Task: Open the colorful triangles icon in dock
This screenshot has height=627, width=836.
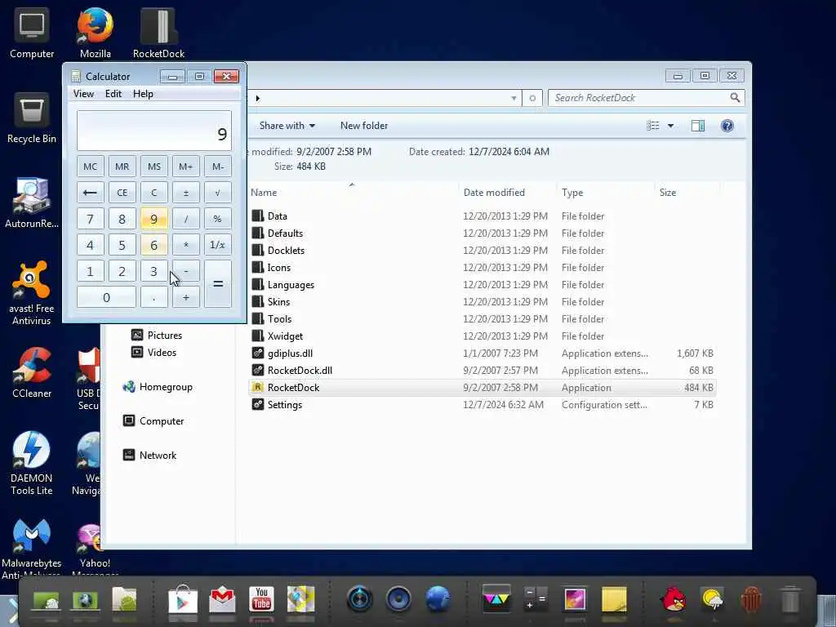Action: pyautogui.click(x=496, y=598)
